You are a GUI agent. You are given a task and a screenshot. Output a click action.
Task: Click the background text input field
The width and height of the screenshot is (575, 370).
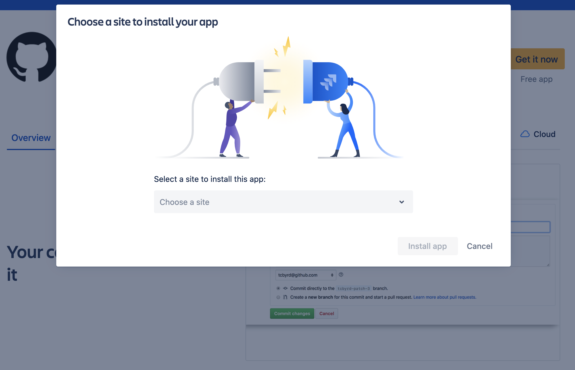(530, 227)
